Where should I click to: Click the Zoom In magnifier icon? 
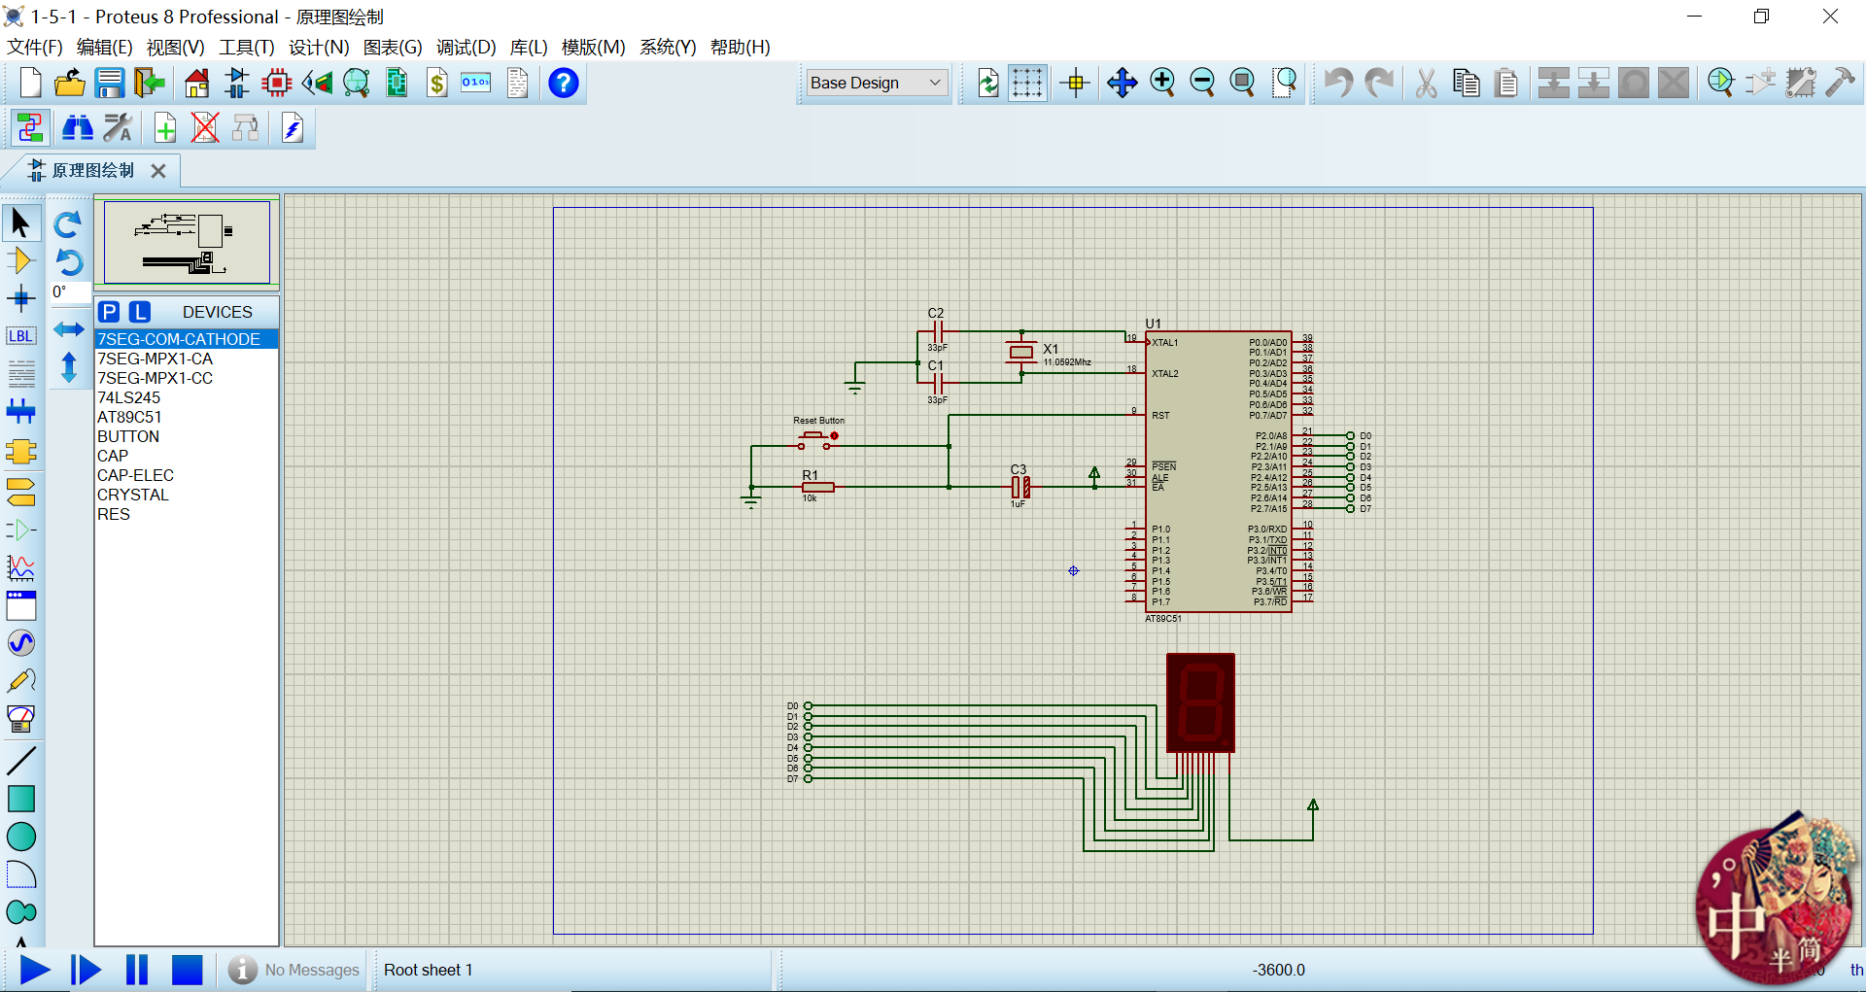[1162, 84]
